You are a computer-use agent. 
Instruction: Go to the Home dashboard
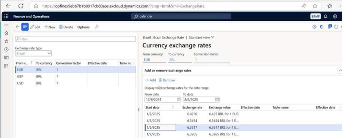point(6,33)
